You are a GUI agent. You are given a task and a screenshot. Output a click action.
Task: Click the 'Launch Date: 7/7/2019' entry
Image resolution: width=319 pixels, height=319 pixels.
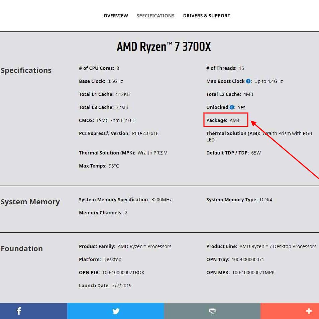(105, 286)
